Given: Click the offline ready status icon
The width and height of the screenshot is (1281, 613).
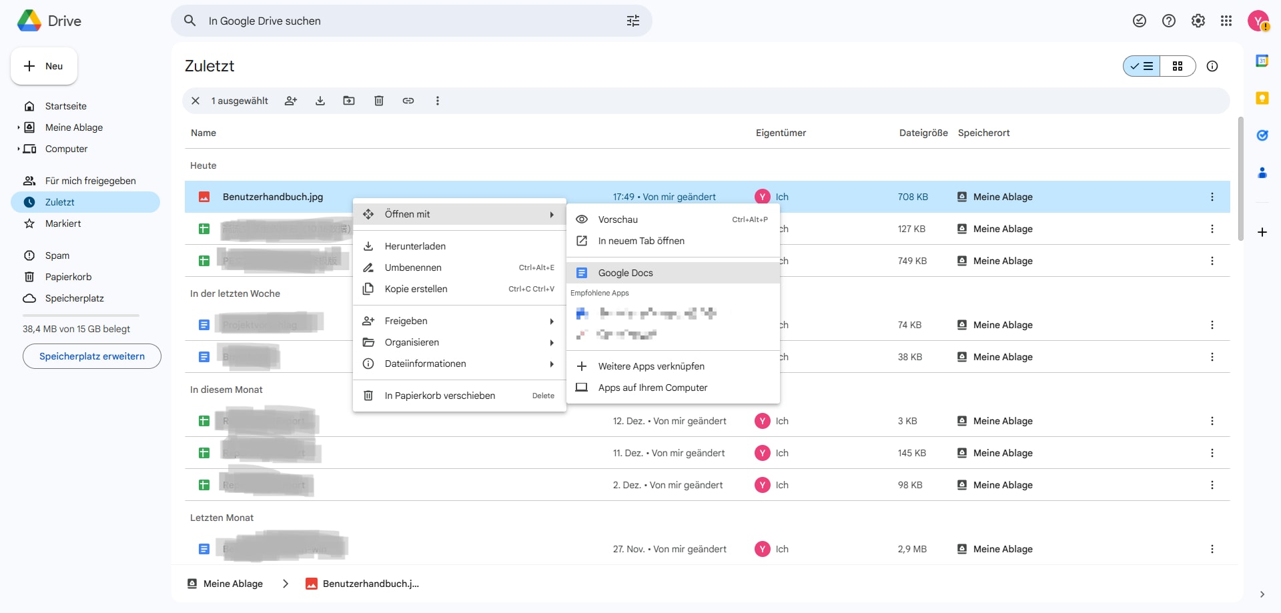Looking at the screenshot, I should click(1140, 21).
